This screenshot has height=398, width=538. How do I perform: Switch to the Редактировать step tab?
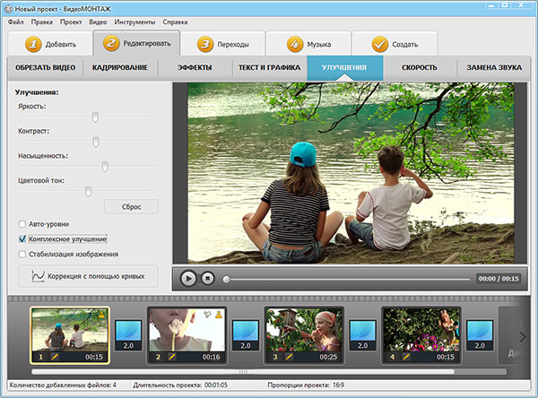click(136, 43)
